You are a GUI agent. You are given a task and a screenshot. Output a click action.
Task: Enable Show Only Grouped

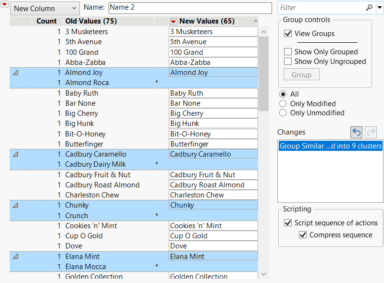pos(288,52)
